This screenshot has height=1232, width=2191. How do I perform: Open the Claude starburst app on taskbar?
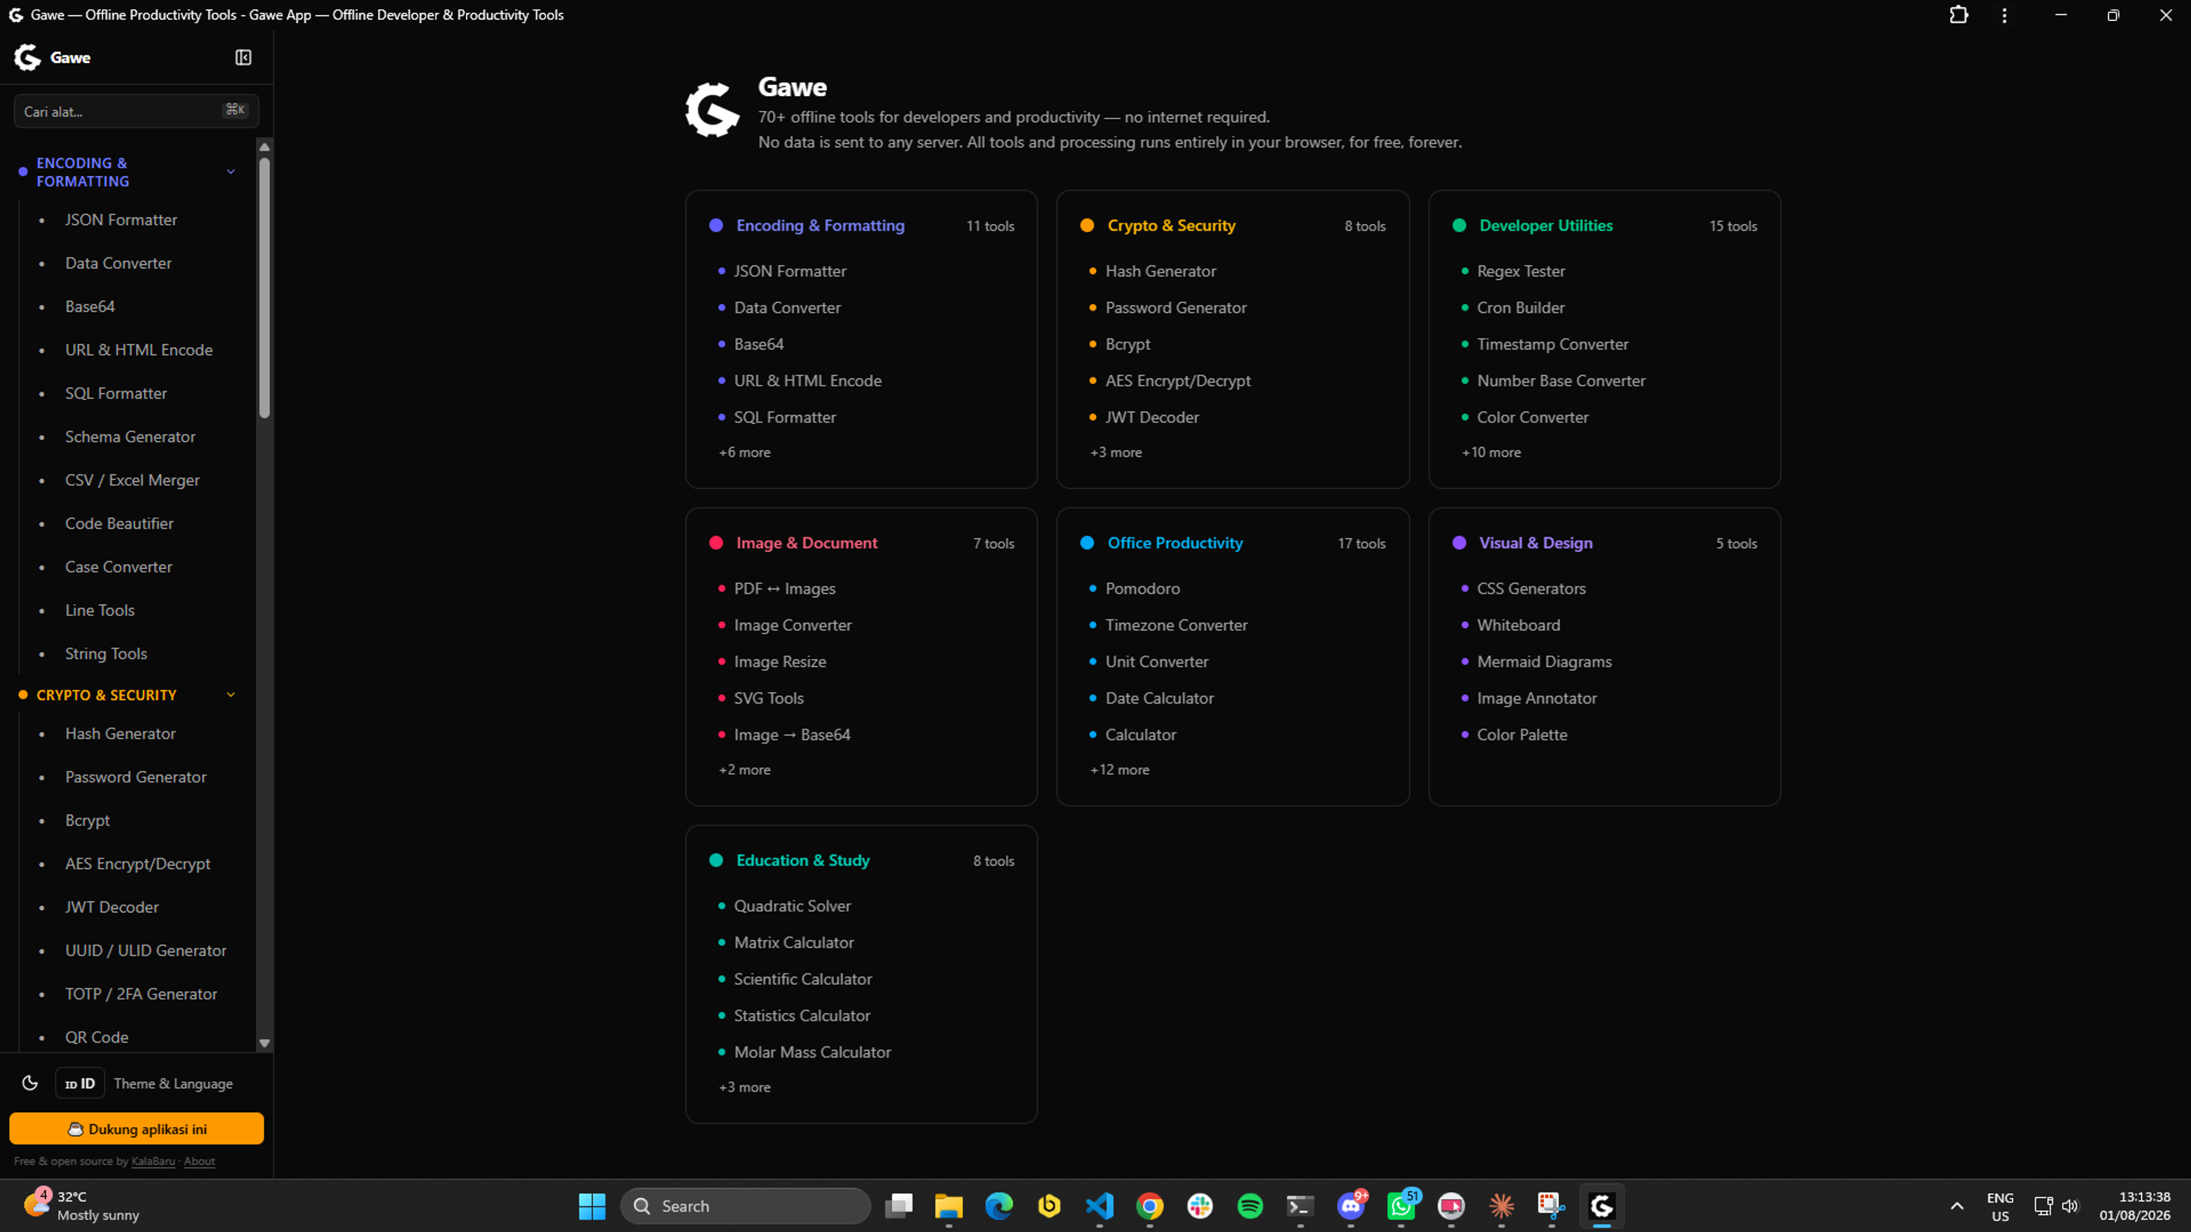coord(1501,1206)
